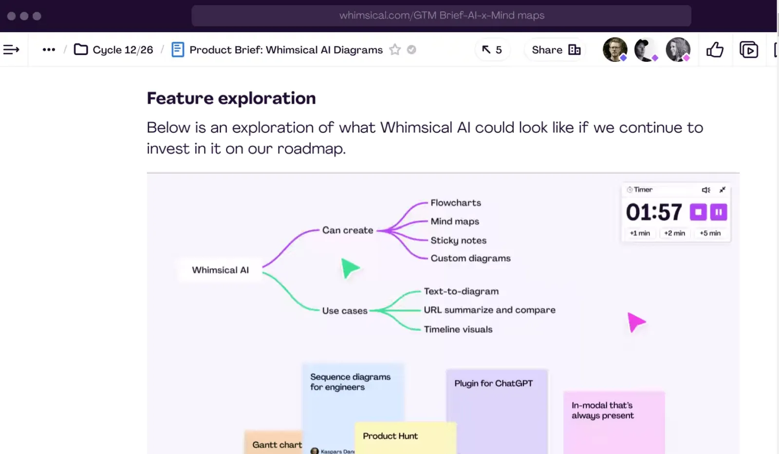Mute the timer sound
This screenshot has width=779, height=454.
[x=706, y=190]
